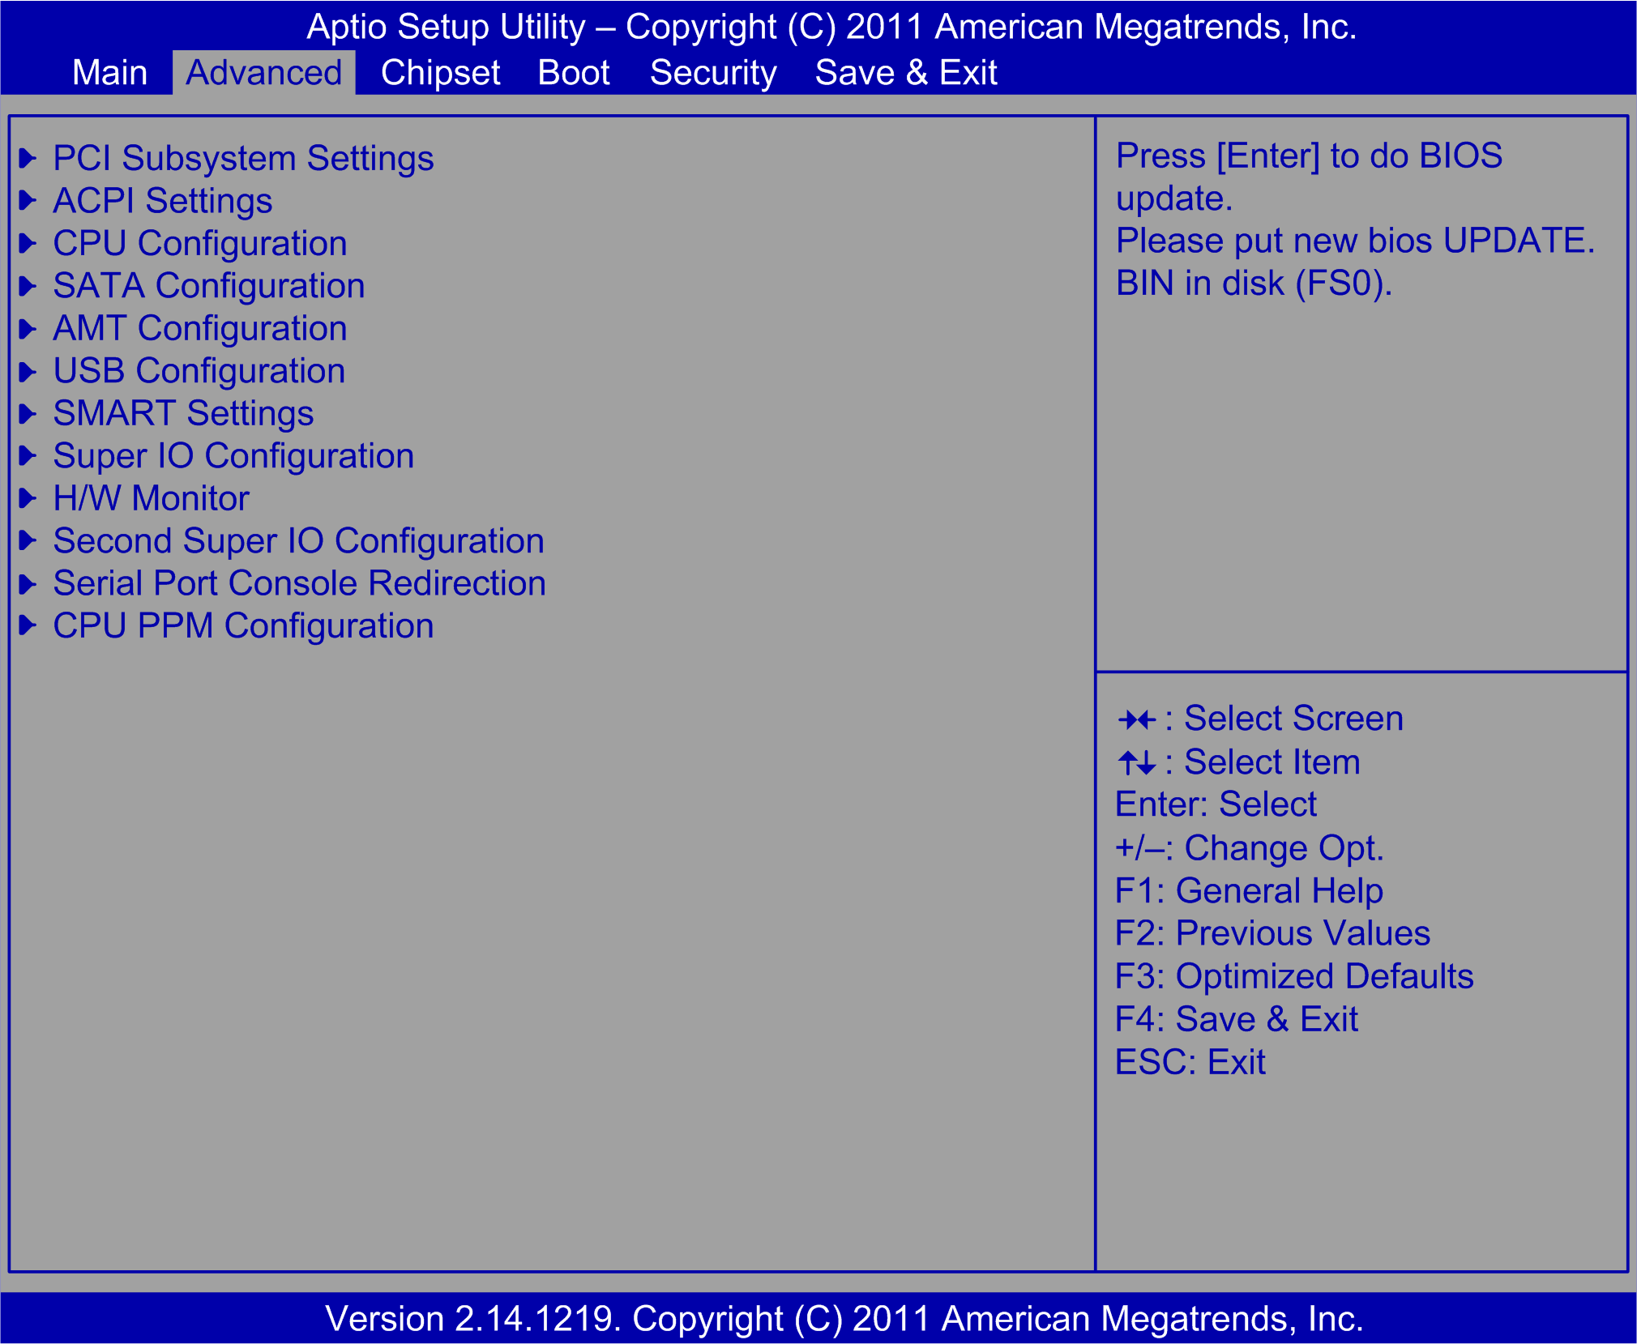This screenshot has height=1344, width=1637.
Task: Open the Chipset tab
Action: [x=440, y=73]
